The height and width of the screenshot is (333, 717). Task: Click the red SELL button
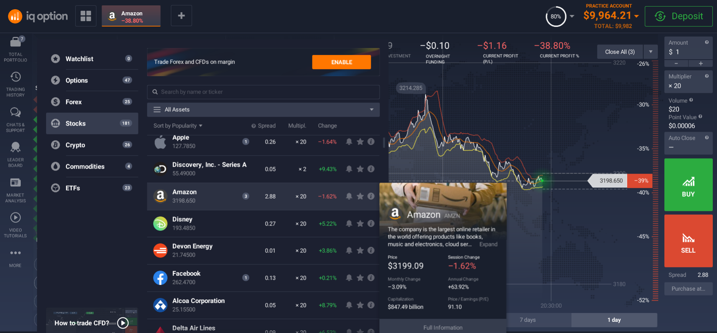tap(688, 241)
